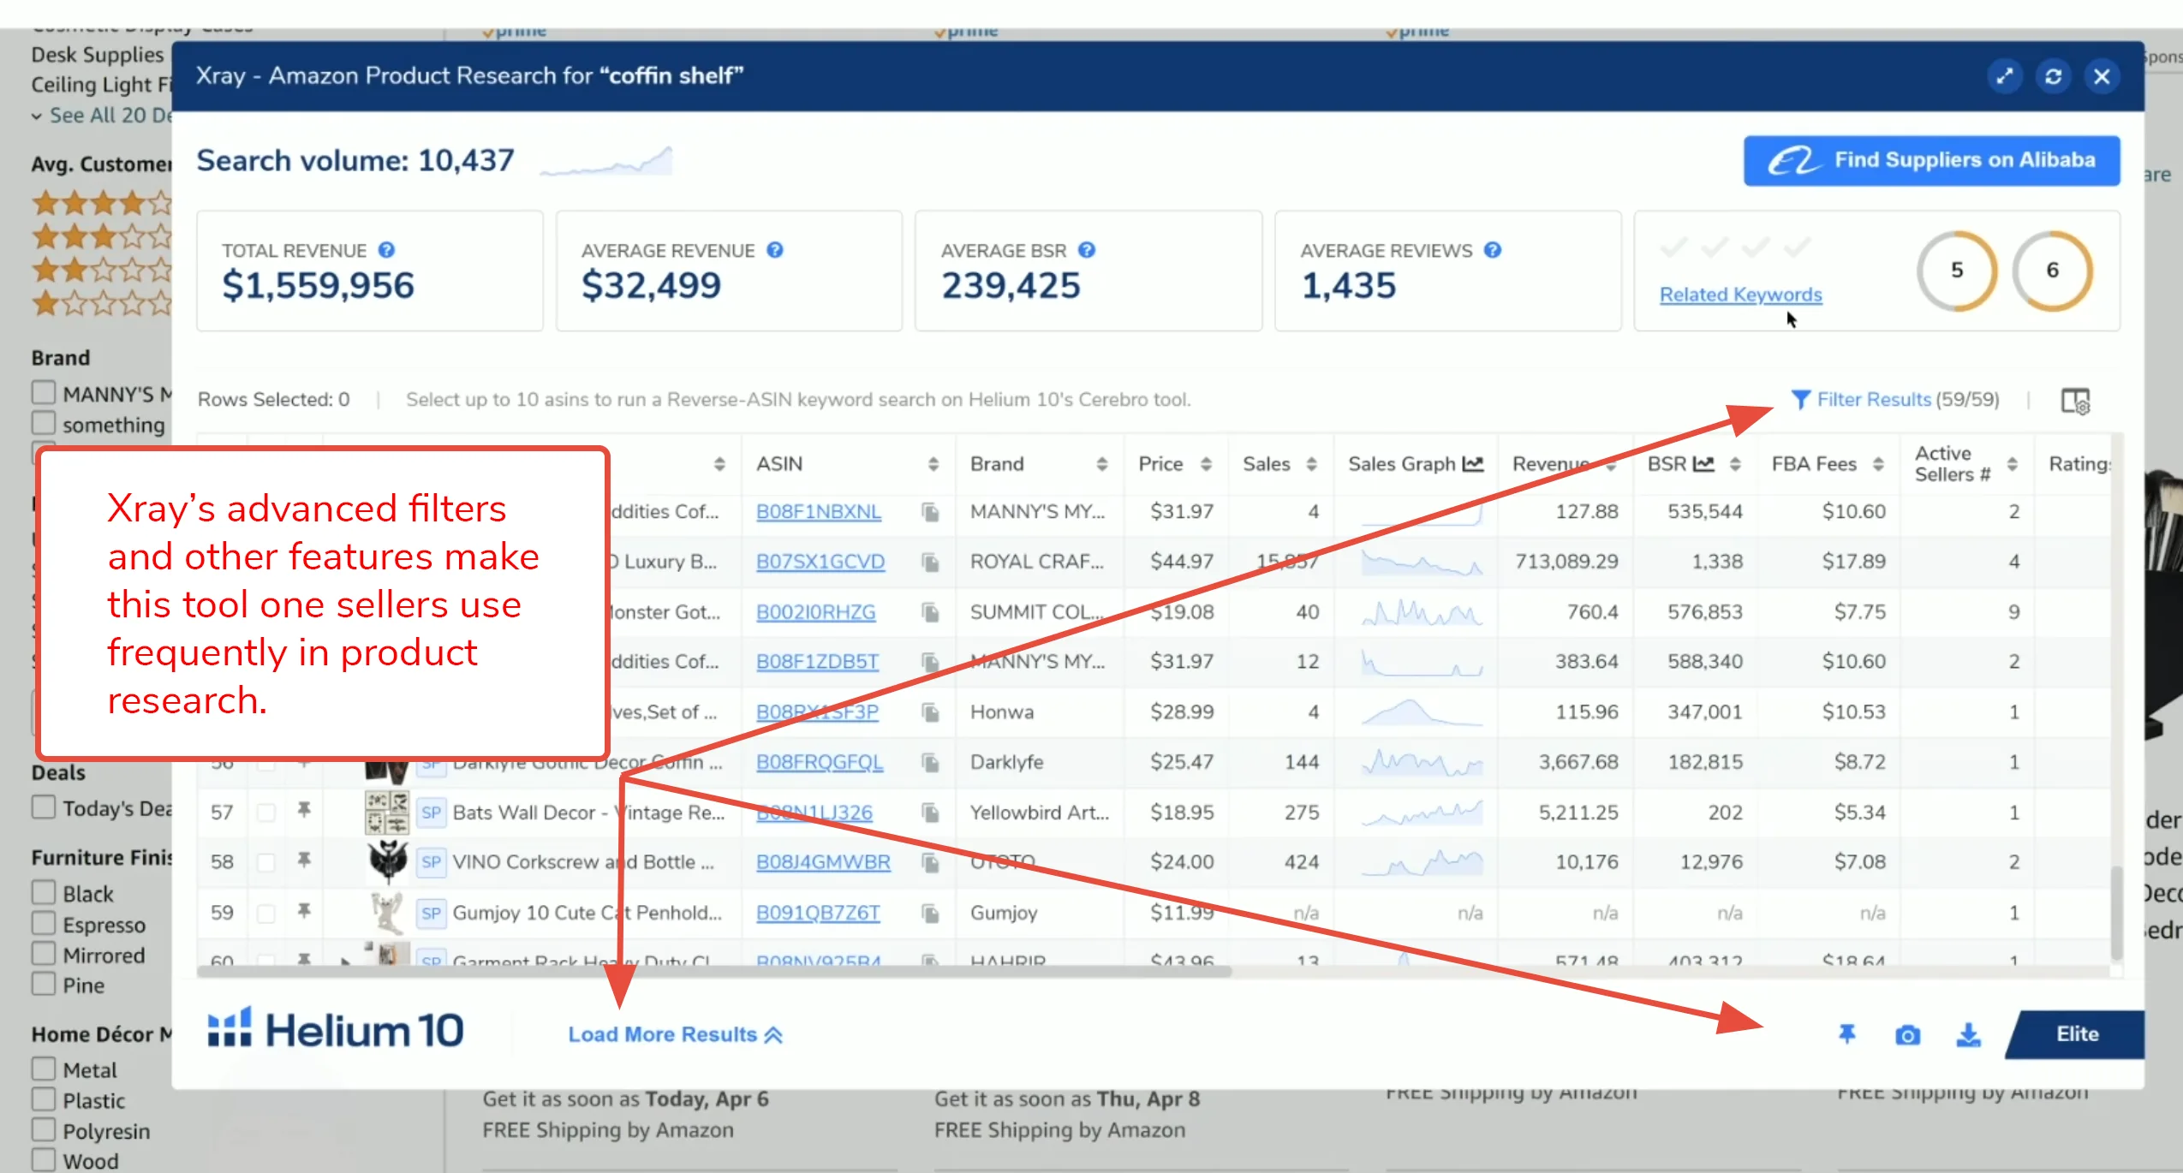This screenshot has width=2183, height=1173.
Task: Select Load More Results expander
Action: (x=675, y=1034)
